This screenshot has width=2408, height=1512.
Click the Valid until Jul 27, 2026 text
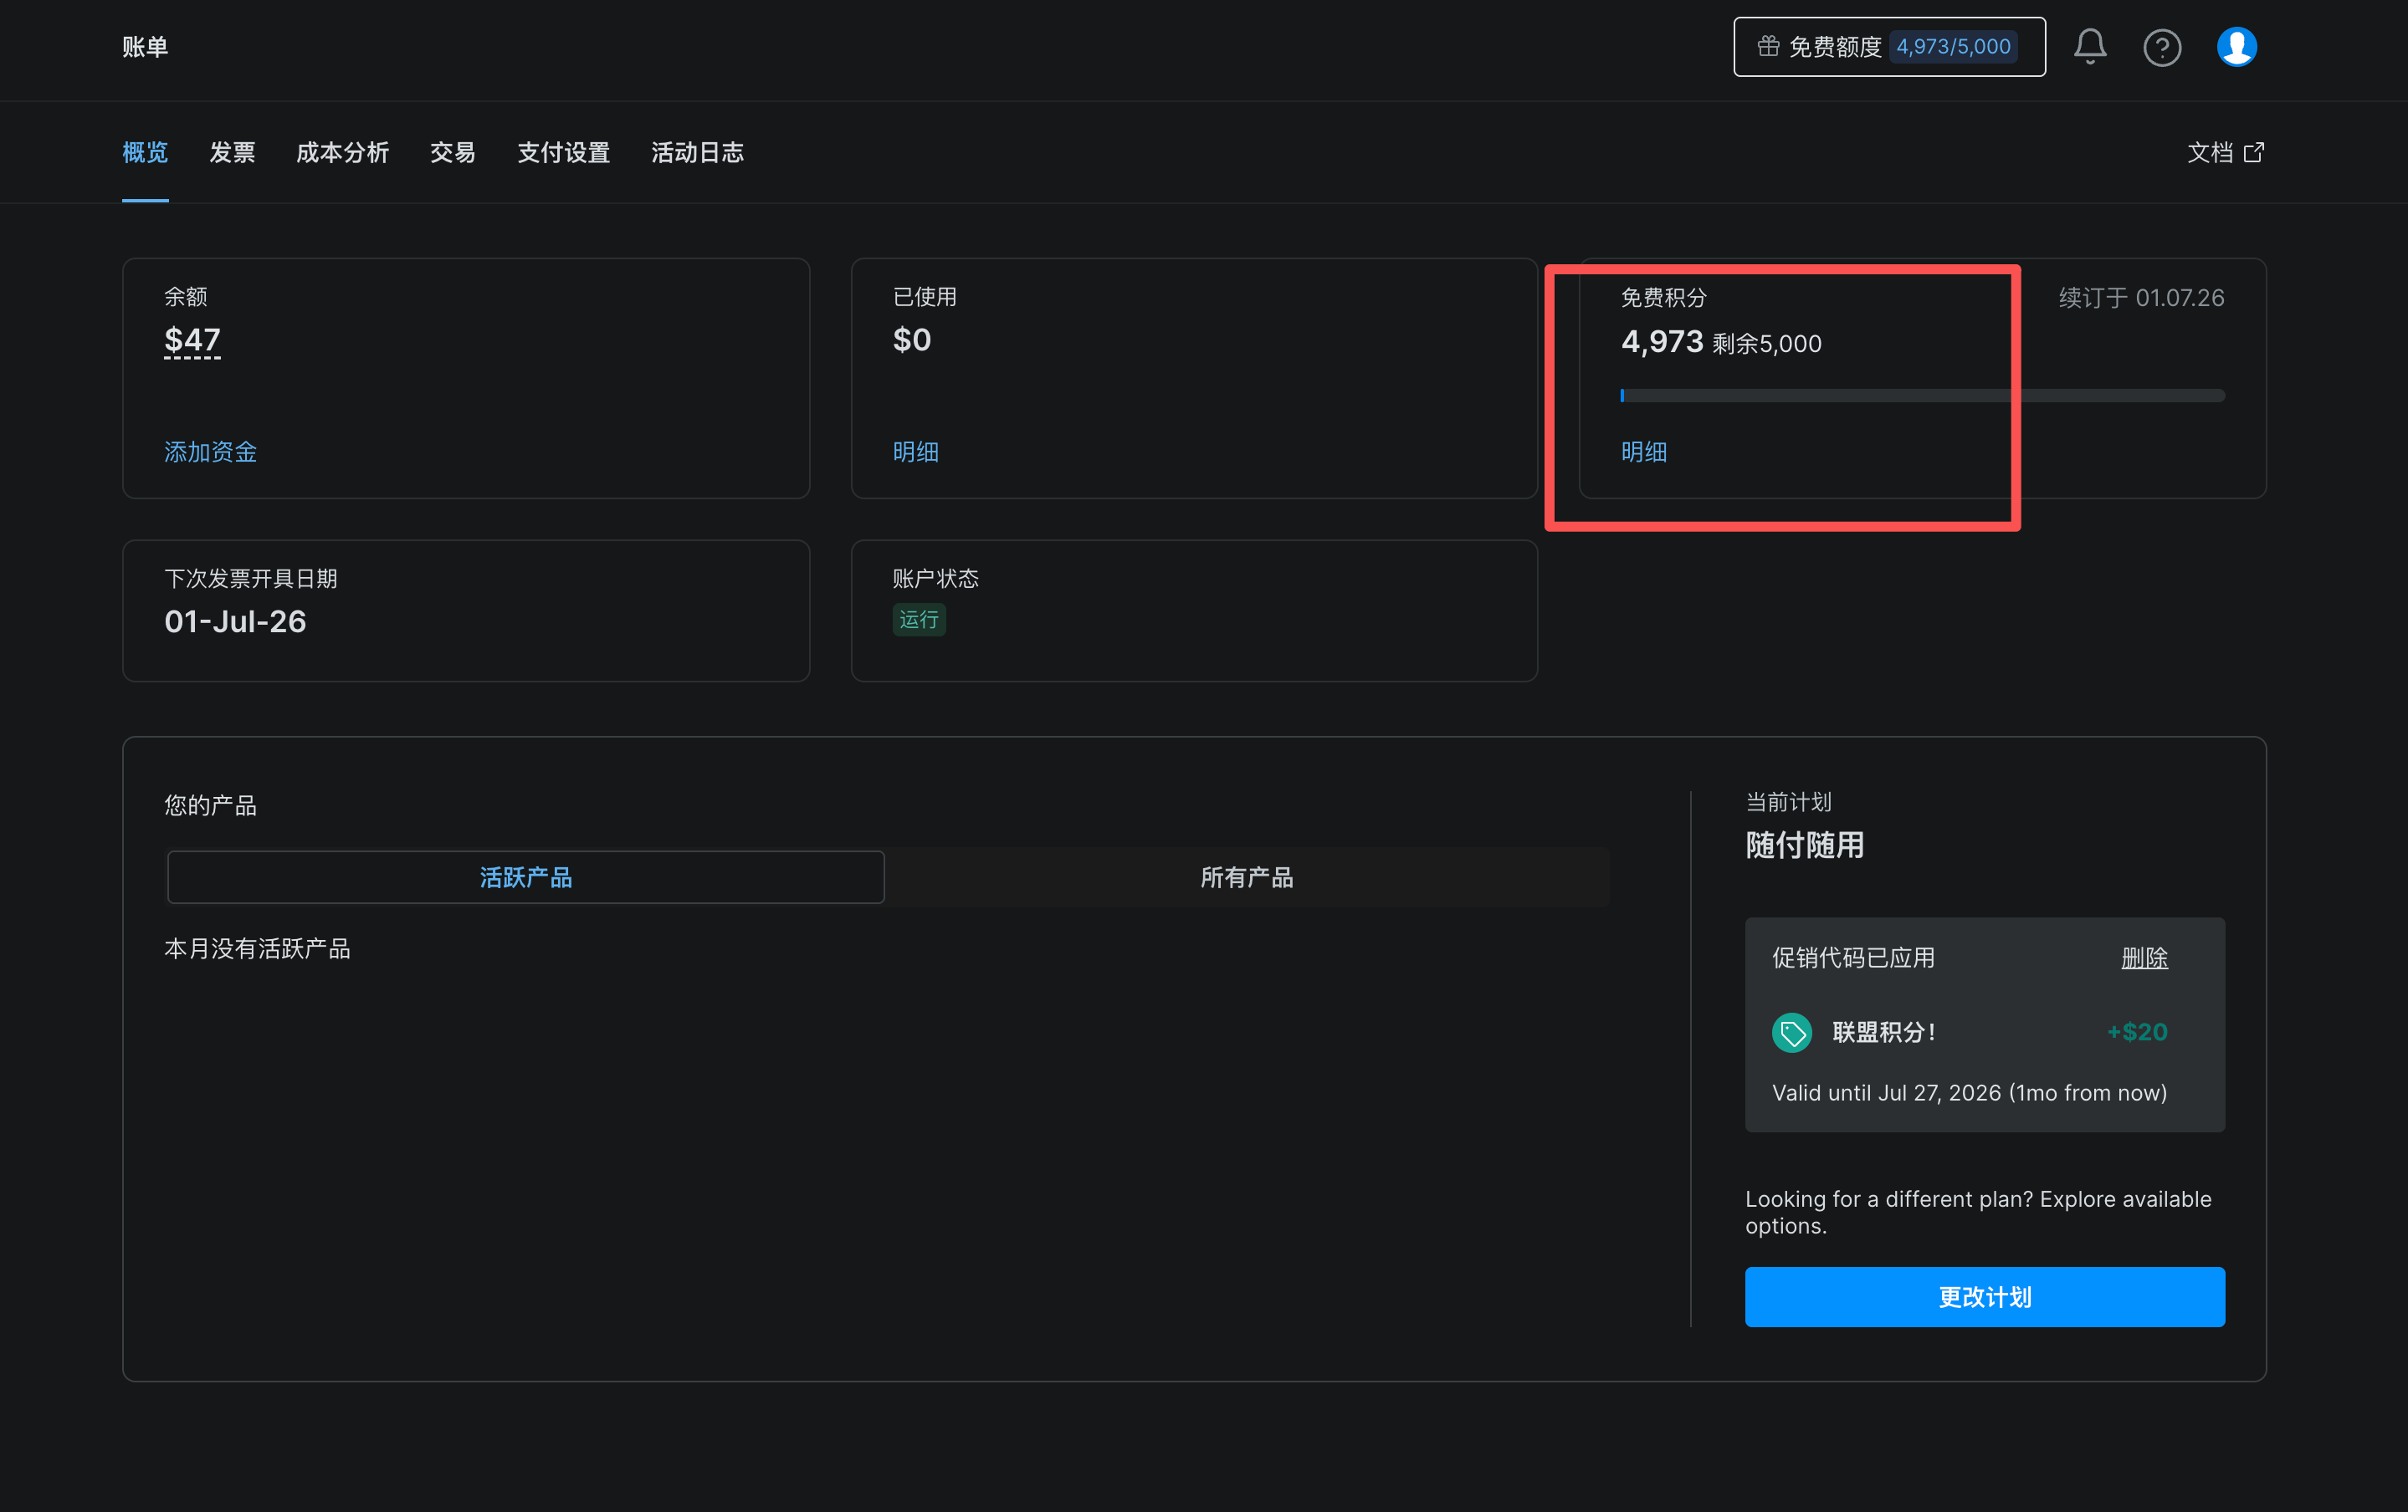point(1969,1092)
